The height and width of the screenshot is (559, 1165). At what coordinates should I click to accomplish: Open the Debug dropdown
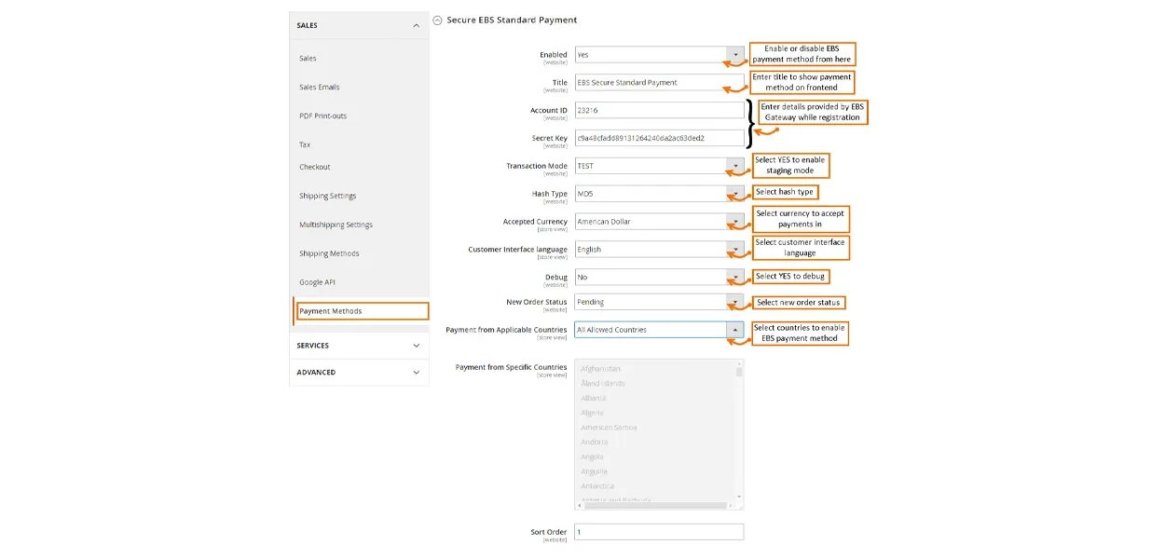(x=659, y=278)
